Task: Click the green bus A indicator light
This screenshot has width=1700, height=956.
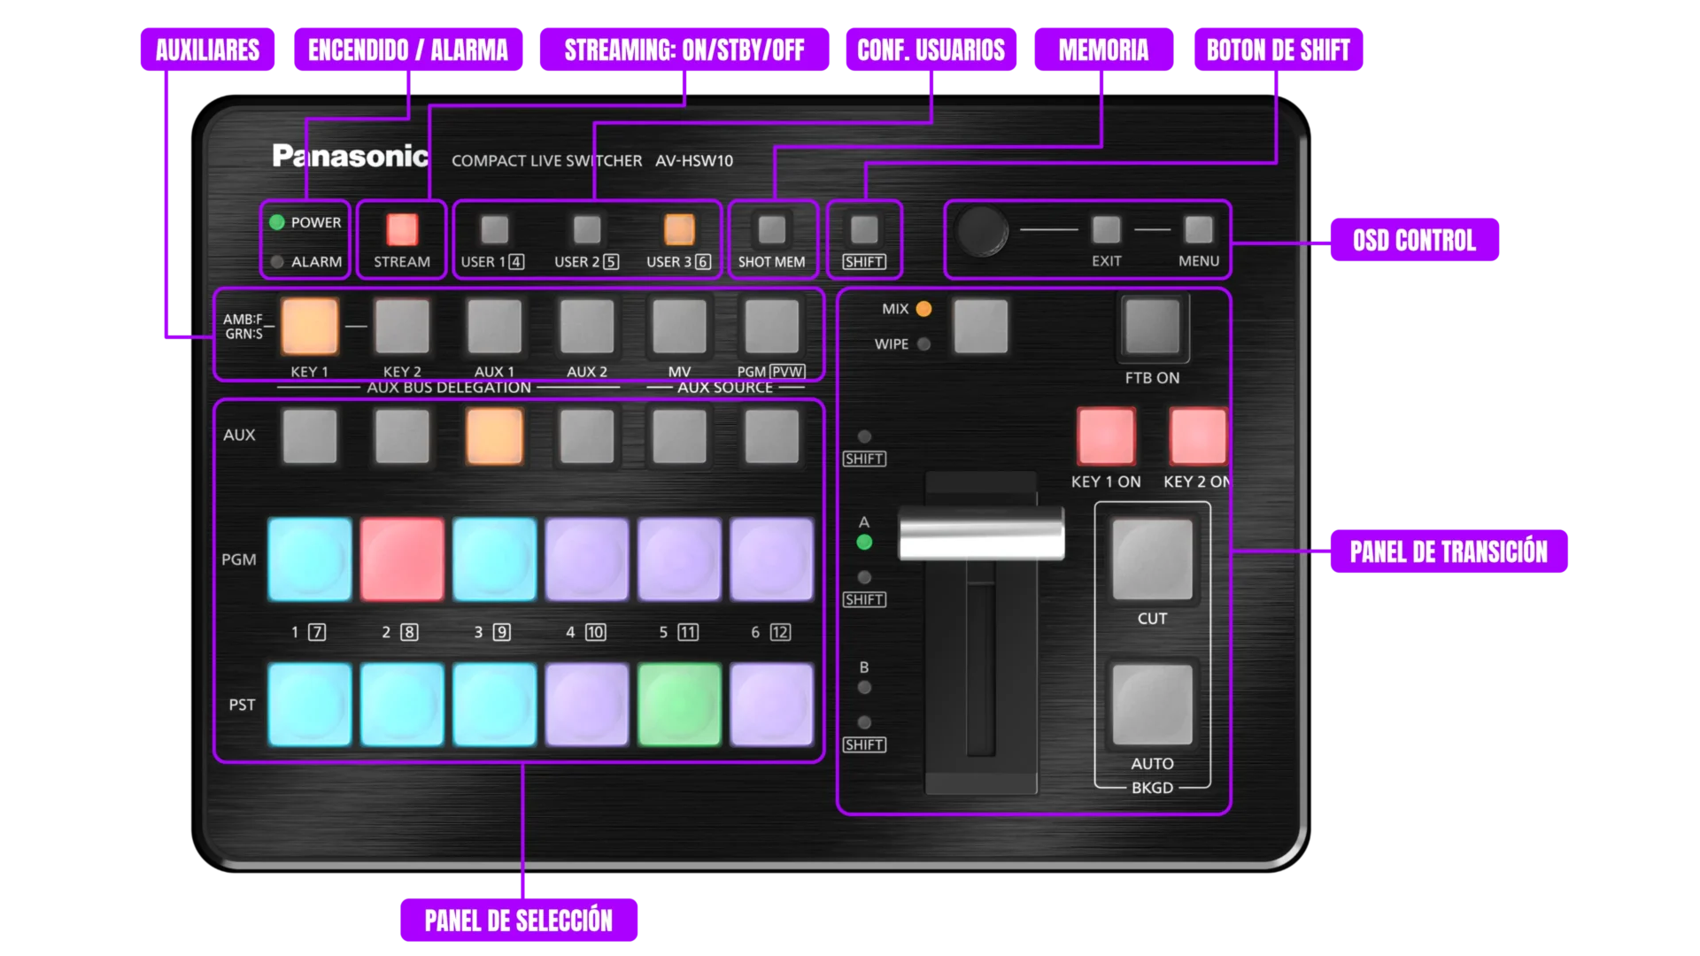Action: (x=864, y=543)
